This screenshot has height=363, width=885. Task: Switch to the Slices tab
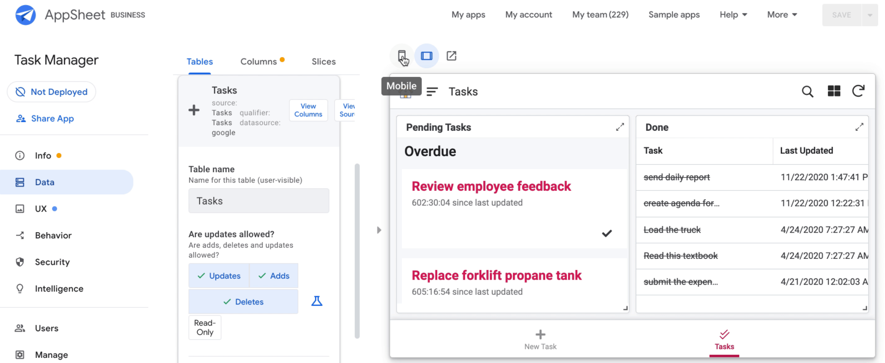(324, 62)
